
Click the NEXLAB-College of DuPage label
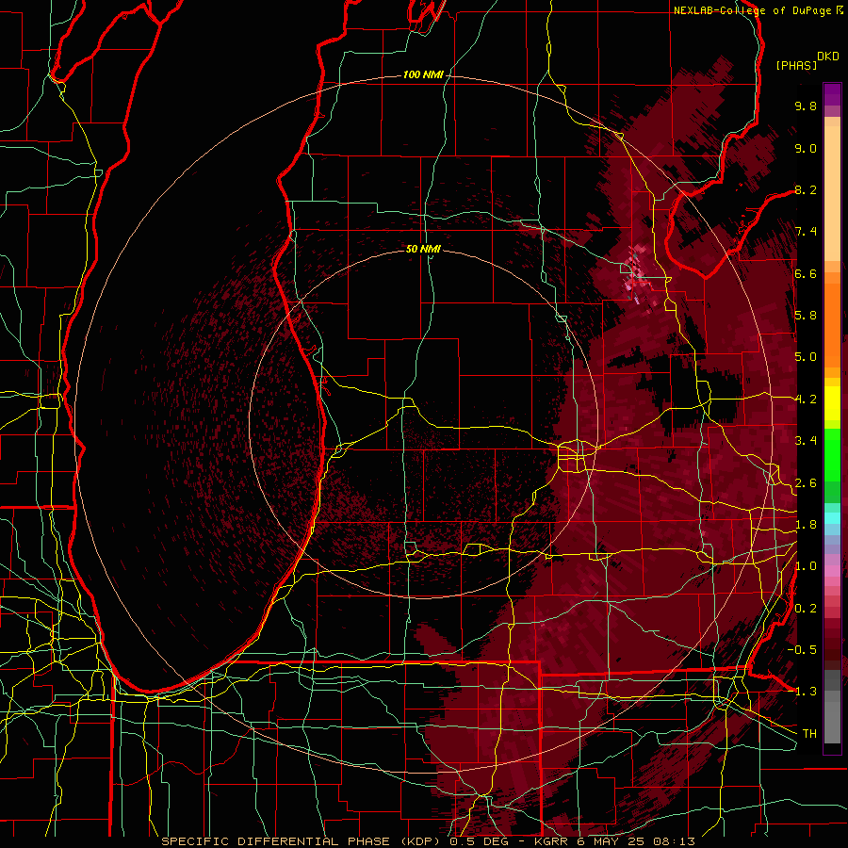(752, 10)
